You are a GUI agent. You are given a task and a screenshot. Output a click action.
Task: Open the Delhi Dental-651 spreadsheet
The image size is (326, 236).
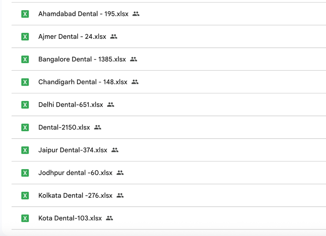pyautogui.click(x=71, y=104)
